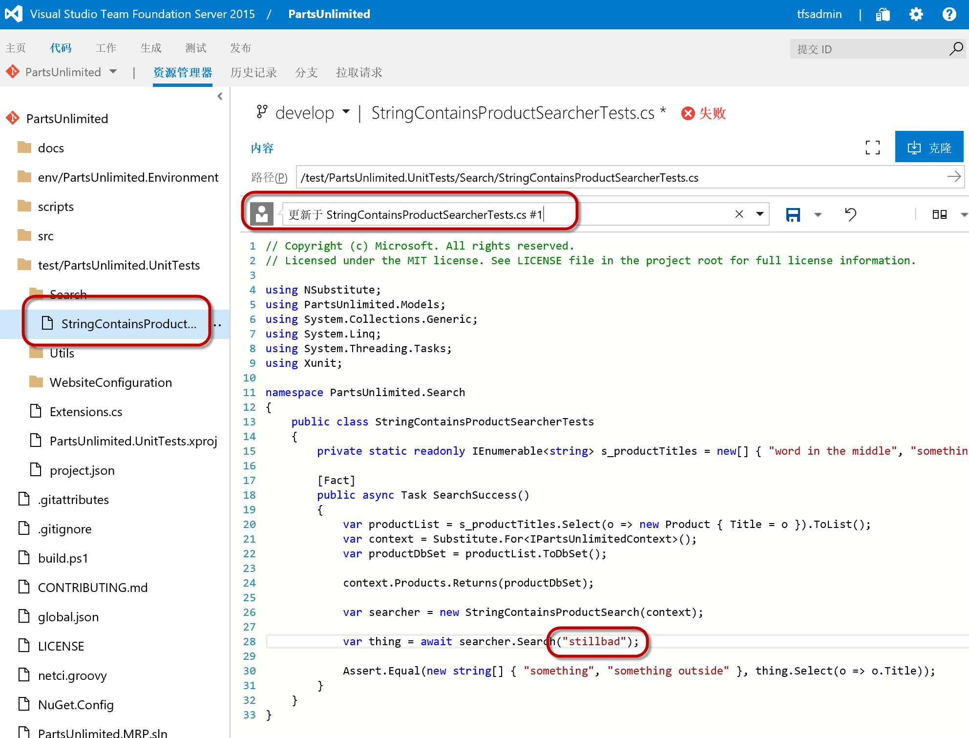Open the project.json file
Screen dimensions: 969x738
coord(82,470)
